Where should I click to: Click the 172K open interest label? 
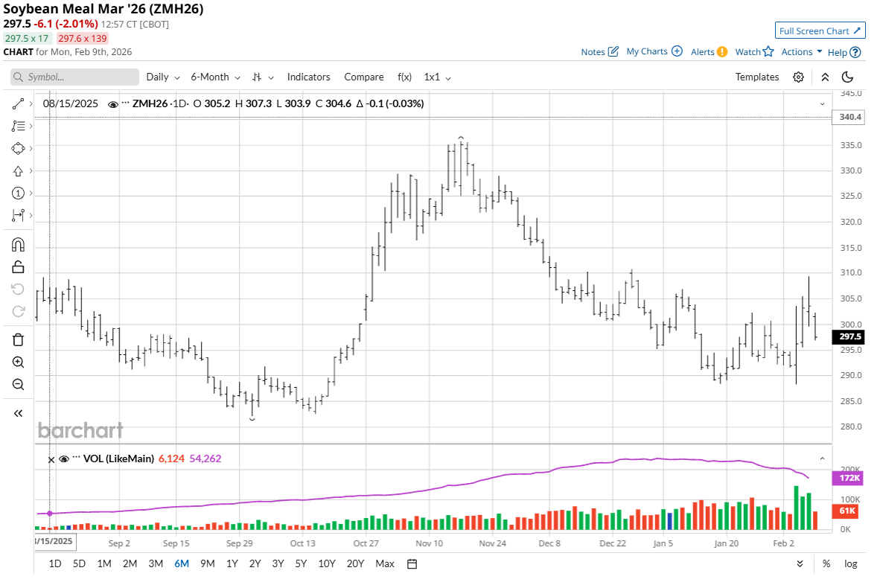[x=849, y=478]
